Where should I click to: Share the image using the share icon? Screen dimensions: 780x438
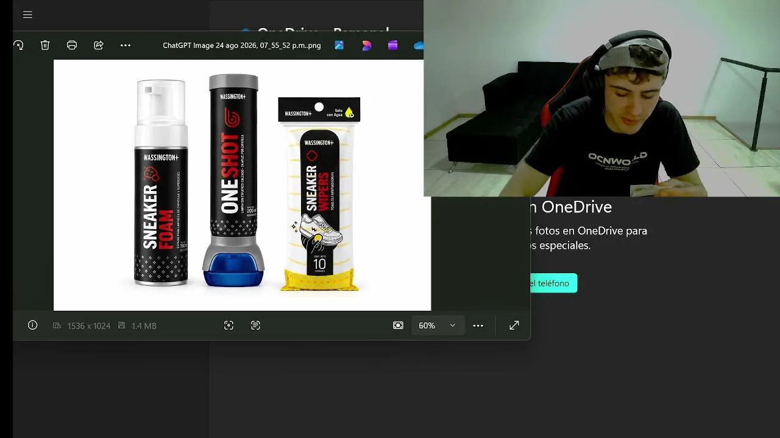pos(99,45)
